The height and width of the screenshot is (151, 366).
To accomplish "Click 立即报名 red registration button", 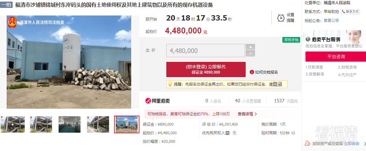I will click(x=206, y=69).
